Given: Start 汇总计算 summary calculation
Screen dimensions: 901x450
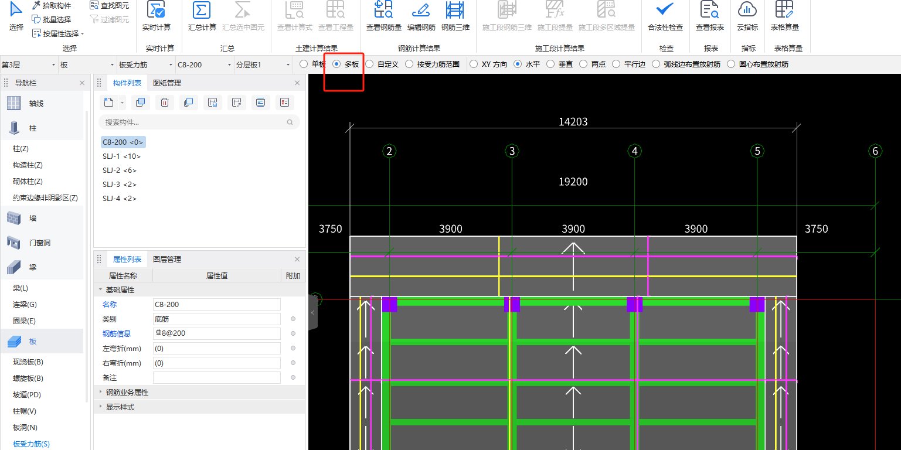Looking at the screenshot, I should tap(202, 16).
